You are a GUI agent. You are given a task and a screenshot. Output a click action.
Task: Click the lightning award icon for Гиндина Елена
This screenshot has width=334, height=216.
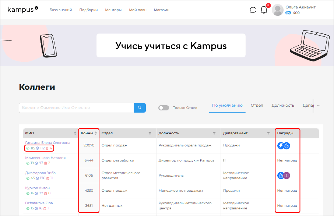coord(280,145)
